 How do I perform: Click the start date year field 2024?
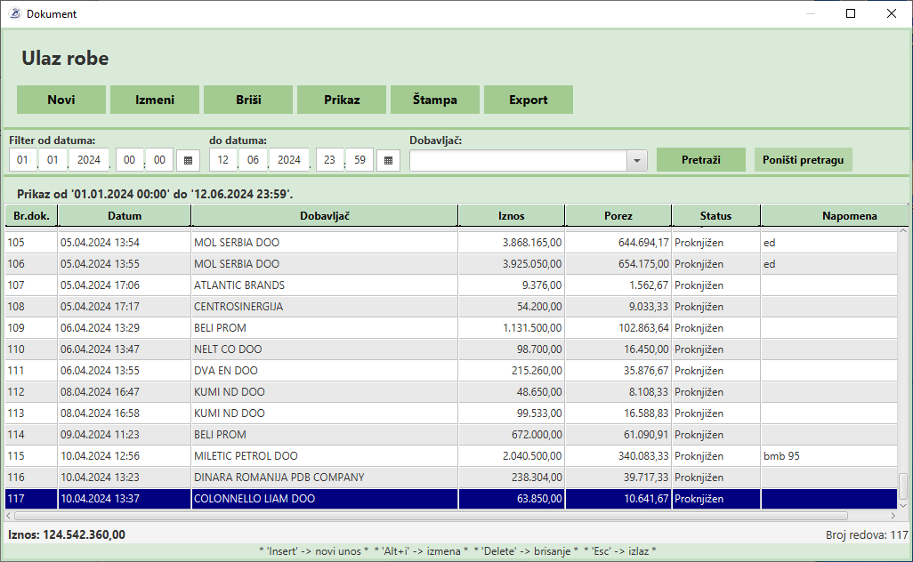[x=89, y=160]
